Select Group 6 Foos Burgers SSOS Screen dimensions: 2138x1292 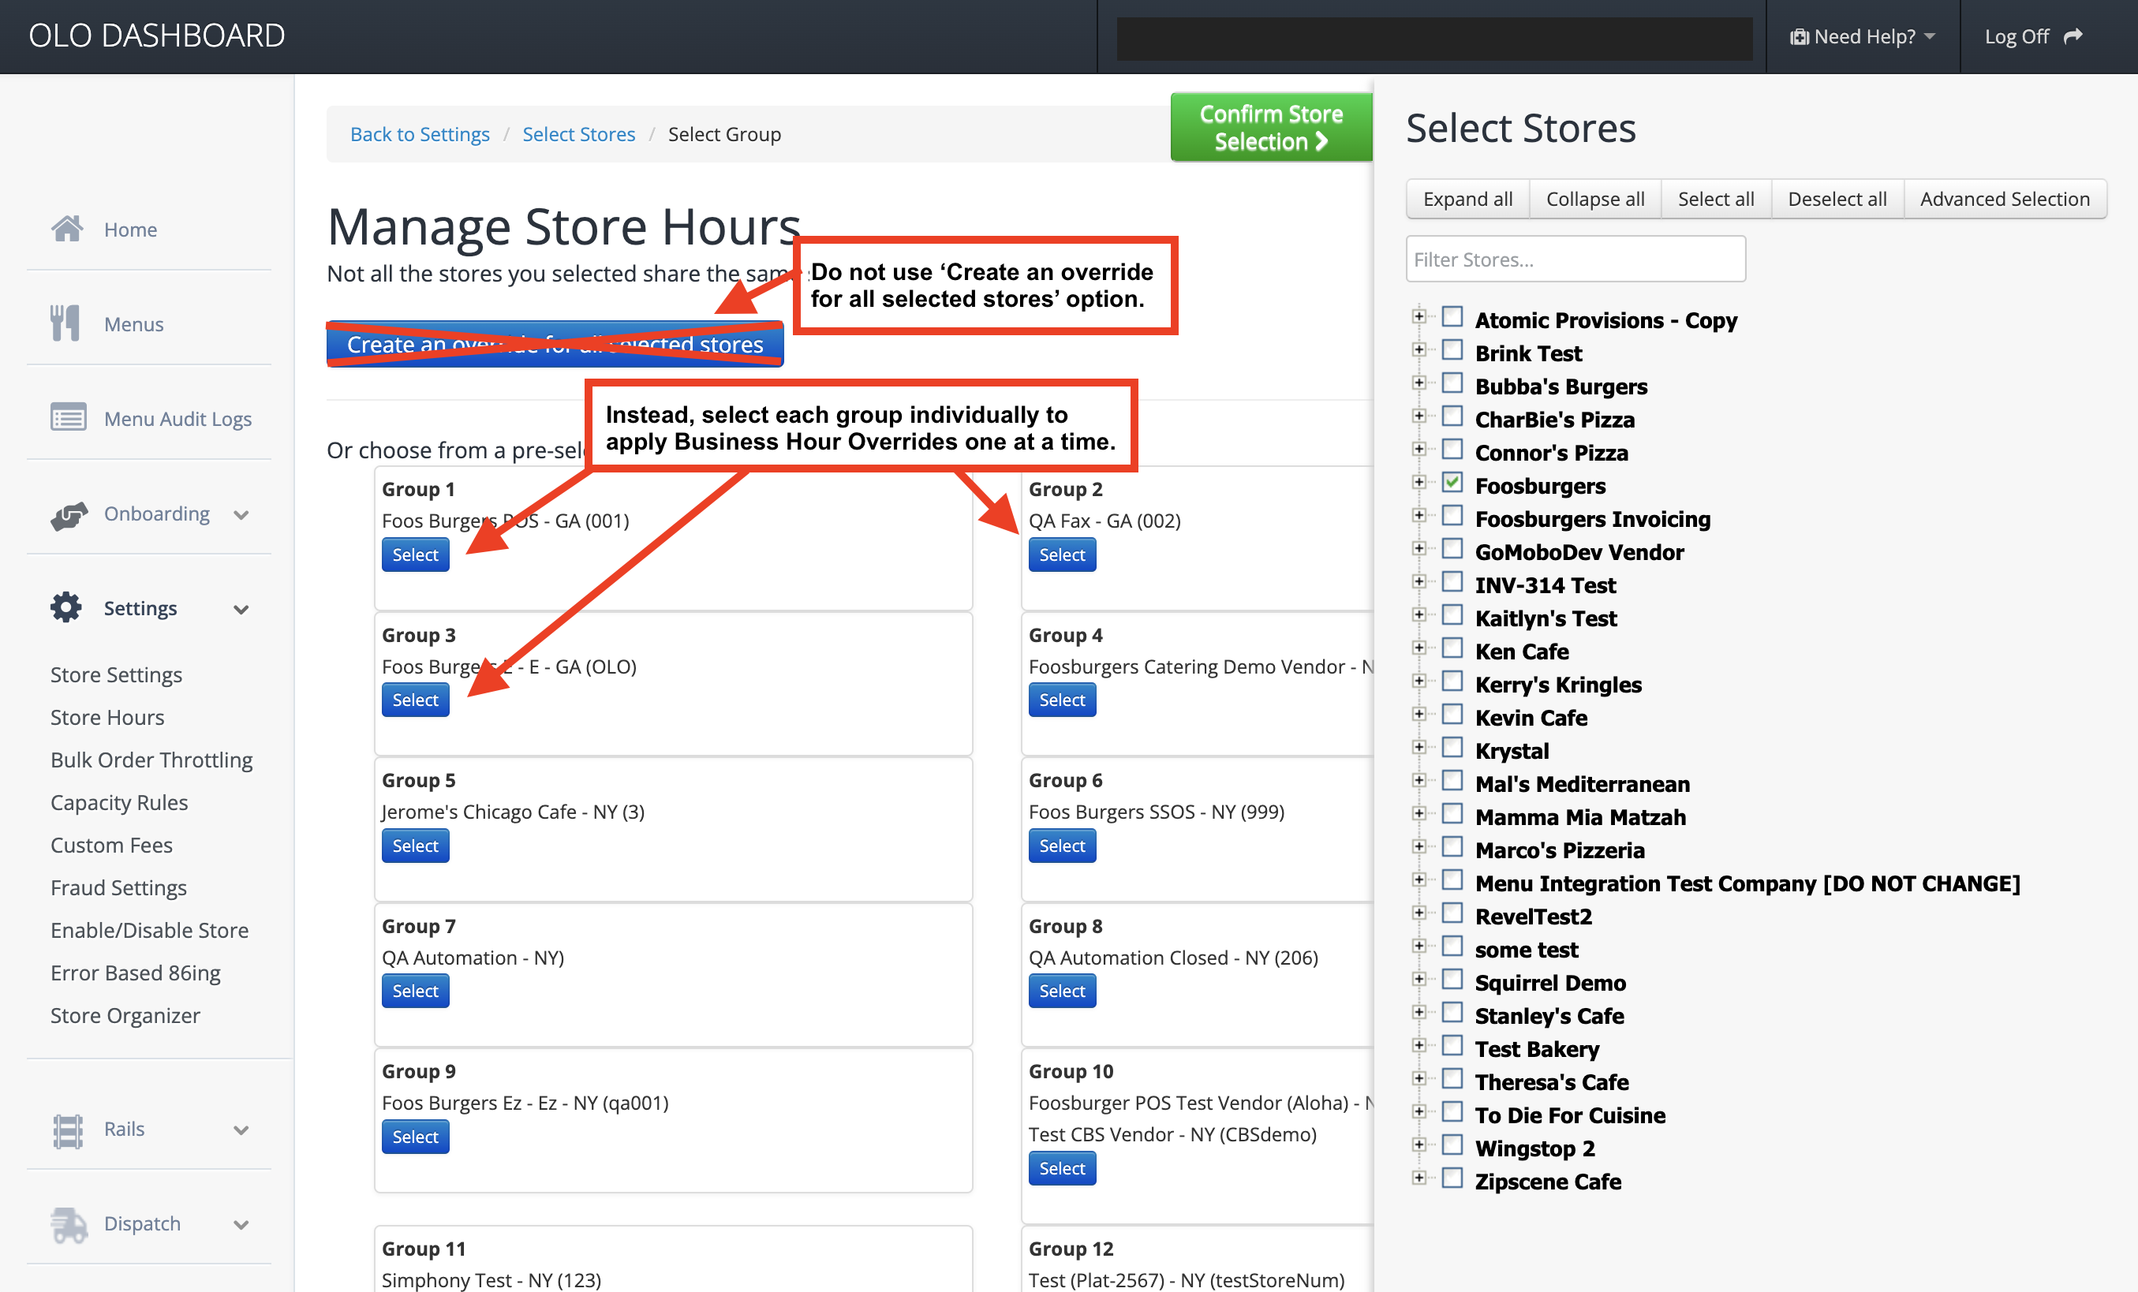click(x=1062, y=845)
